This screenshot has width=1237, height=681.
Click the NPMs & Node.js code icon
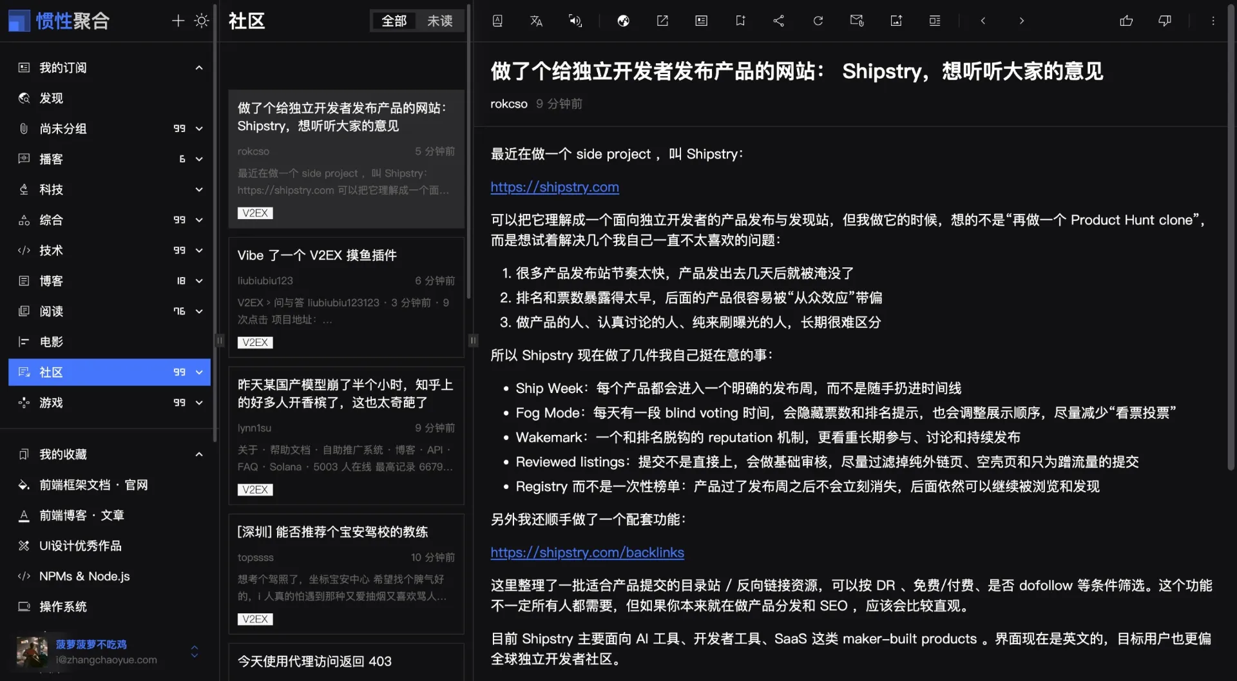pyautogui.click(x=24, y=576)
